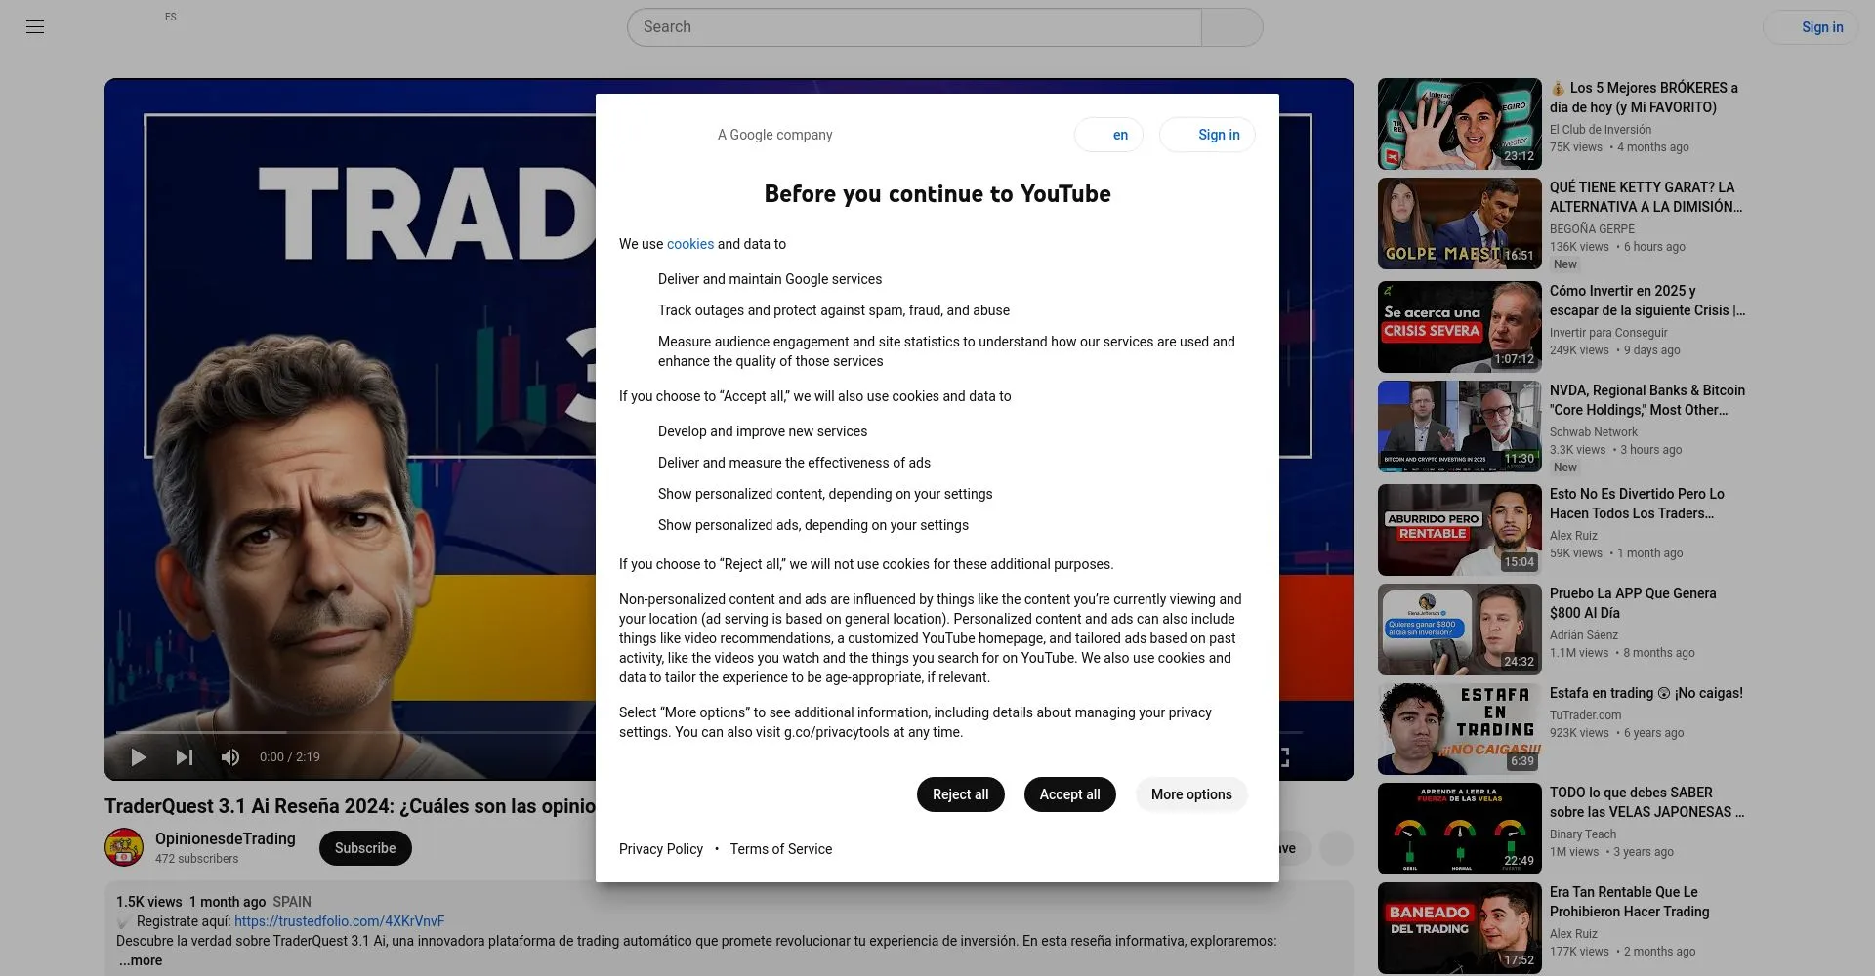Reject all cookies
1875x976 pixels.
coord(960,794)
